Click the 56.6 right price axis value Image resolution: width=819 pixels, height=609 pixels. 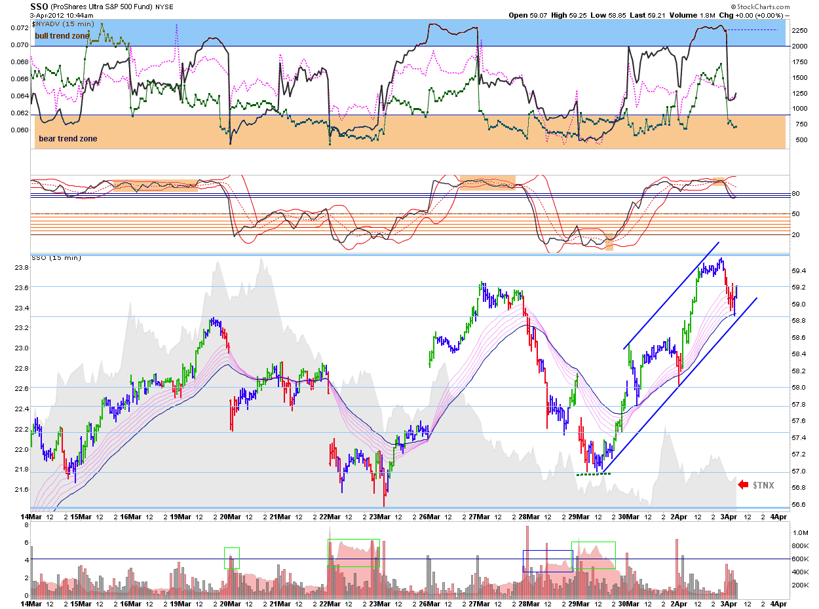[x=799, y=505]
